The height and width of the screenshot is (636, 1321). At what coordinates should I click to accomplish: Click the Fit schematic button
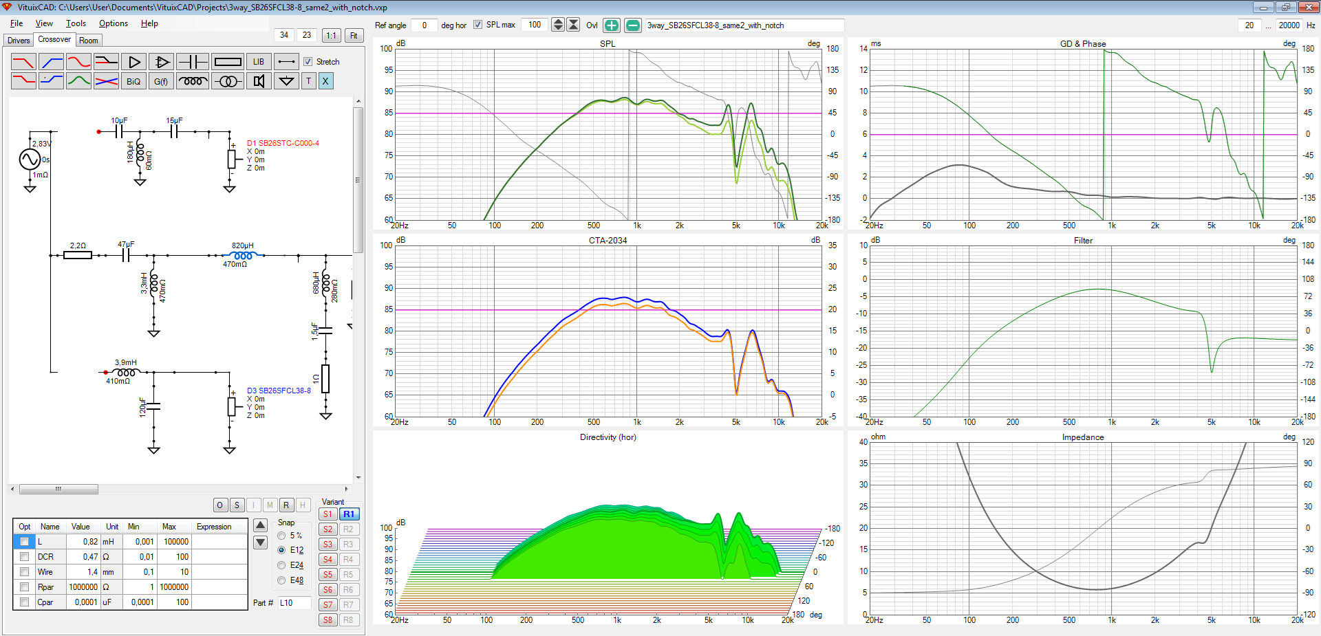354,35
